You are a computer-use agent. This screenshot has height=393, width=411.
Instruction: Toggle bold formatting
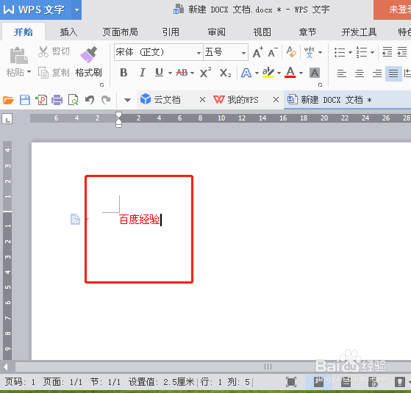(124, 73)
